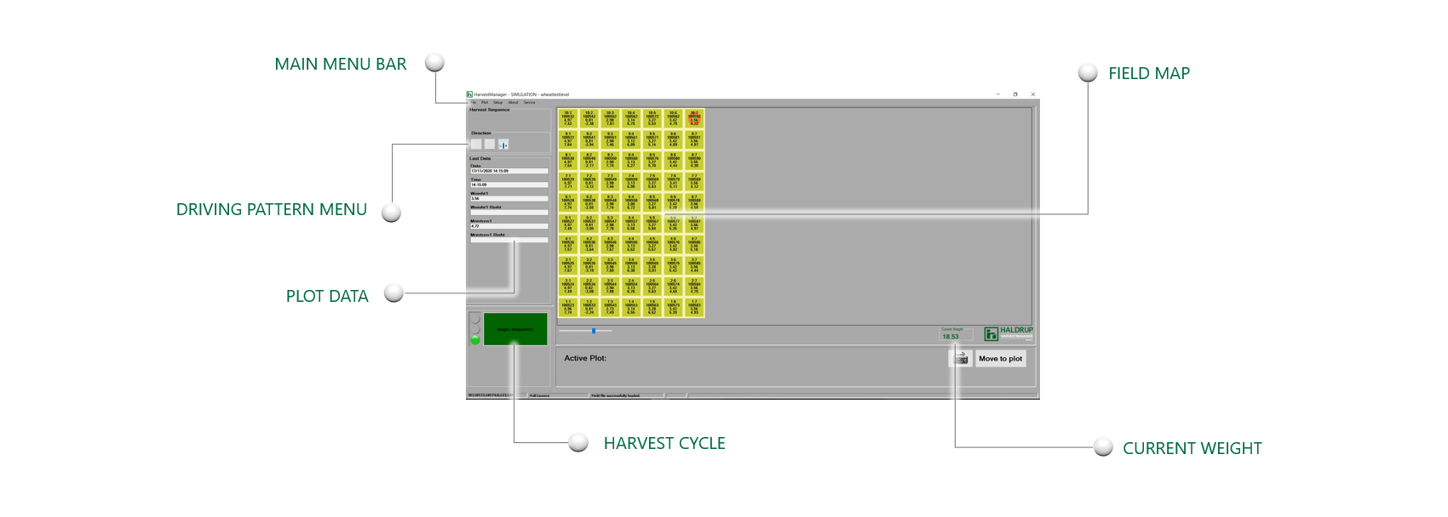Image resolution: width=1448 pixels, height=517 pixels.
Task: Click the Weight1 field showing 3,56
Action: tap(509, 198)
